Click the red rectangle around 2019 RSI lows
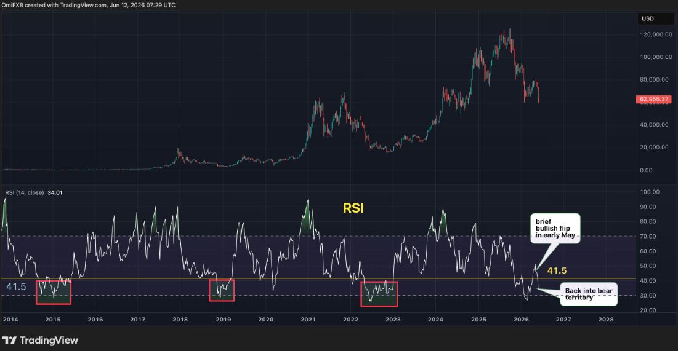Screen dimensions: 678x351 coord(222,290)
